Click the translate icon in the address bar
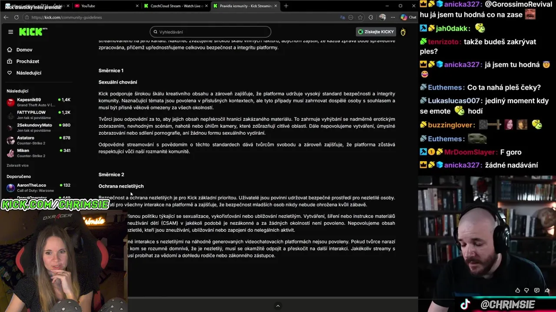The image size is (556, 312). point(343,17)
